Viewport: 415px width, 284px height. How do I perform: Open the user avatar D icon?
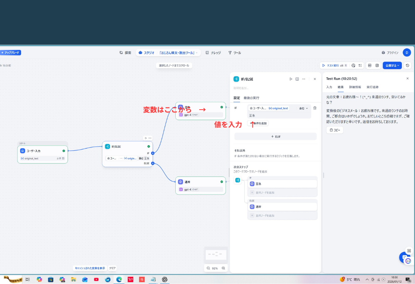click(407, 52)
